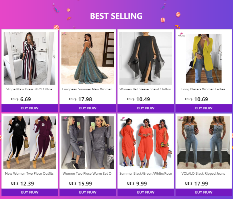Open the black and maroon tracksuit image
The height and width of the screenshot is (199, 233).
click(30, 143)
